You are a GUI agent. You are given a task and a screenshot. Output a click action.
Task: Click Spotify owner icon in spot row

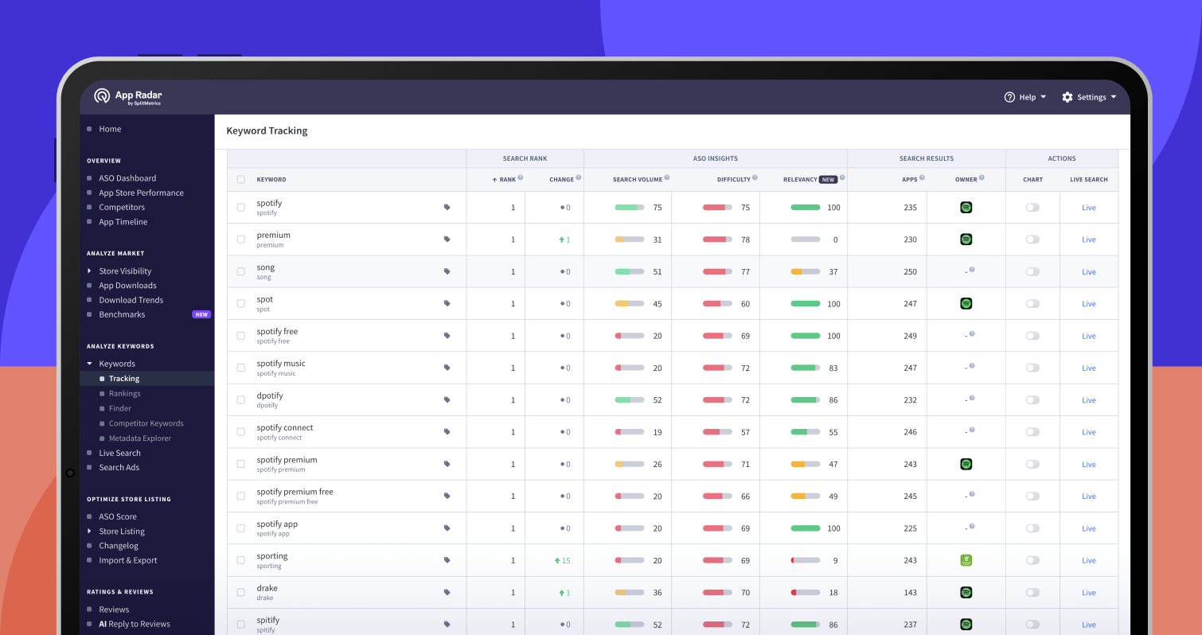click(966, 304)
